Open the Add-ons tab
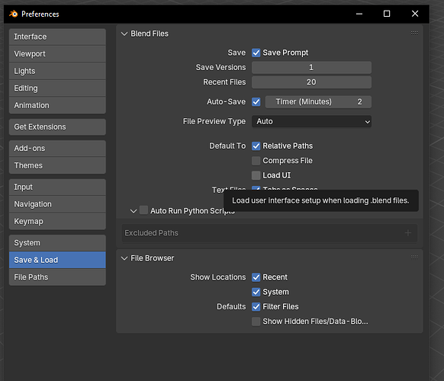Image resolution: width=444 pixels, height=381 pixels. (x=57, y=149)
